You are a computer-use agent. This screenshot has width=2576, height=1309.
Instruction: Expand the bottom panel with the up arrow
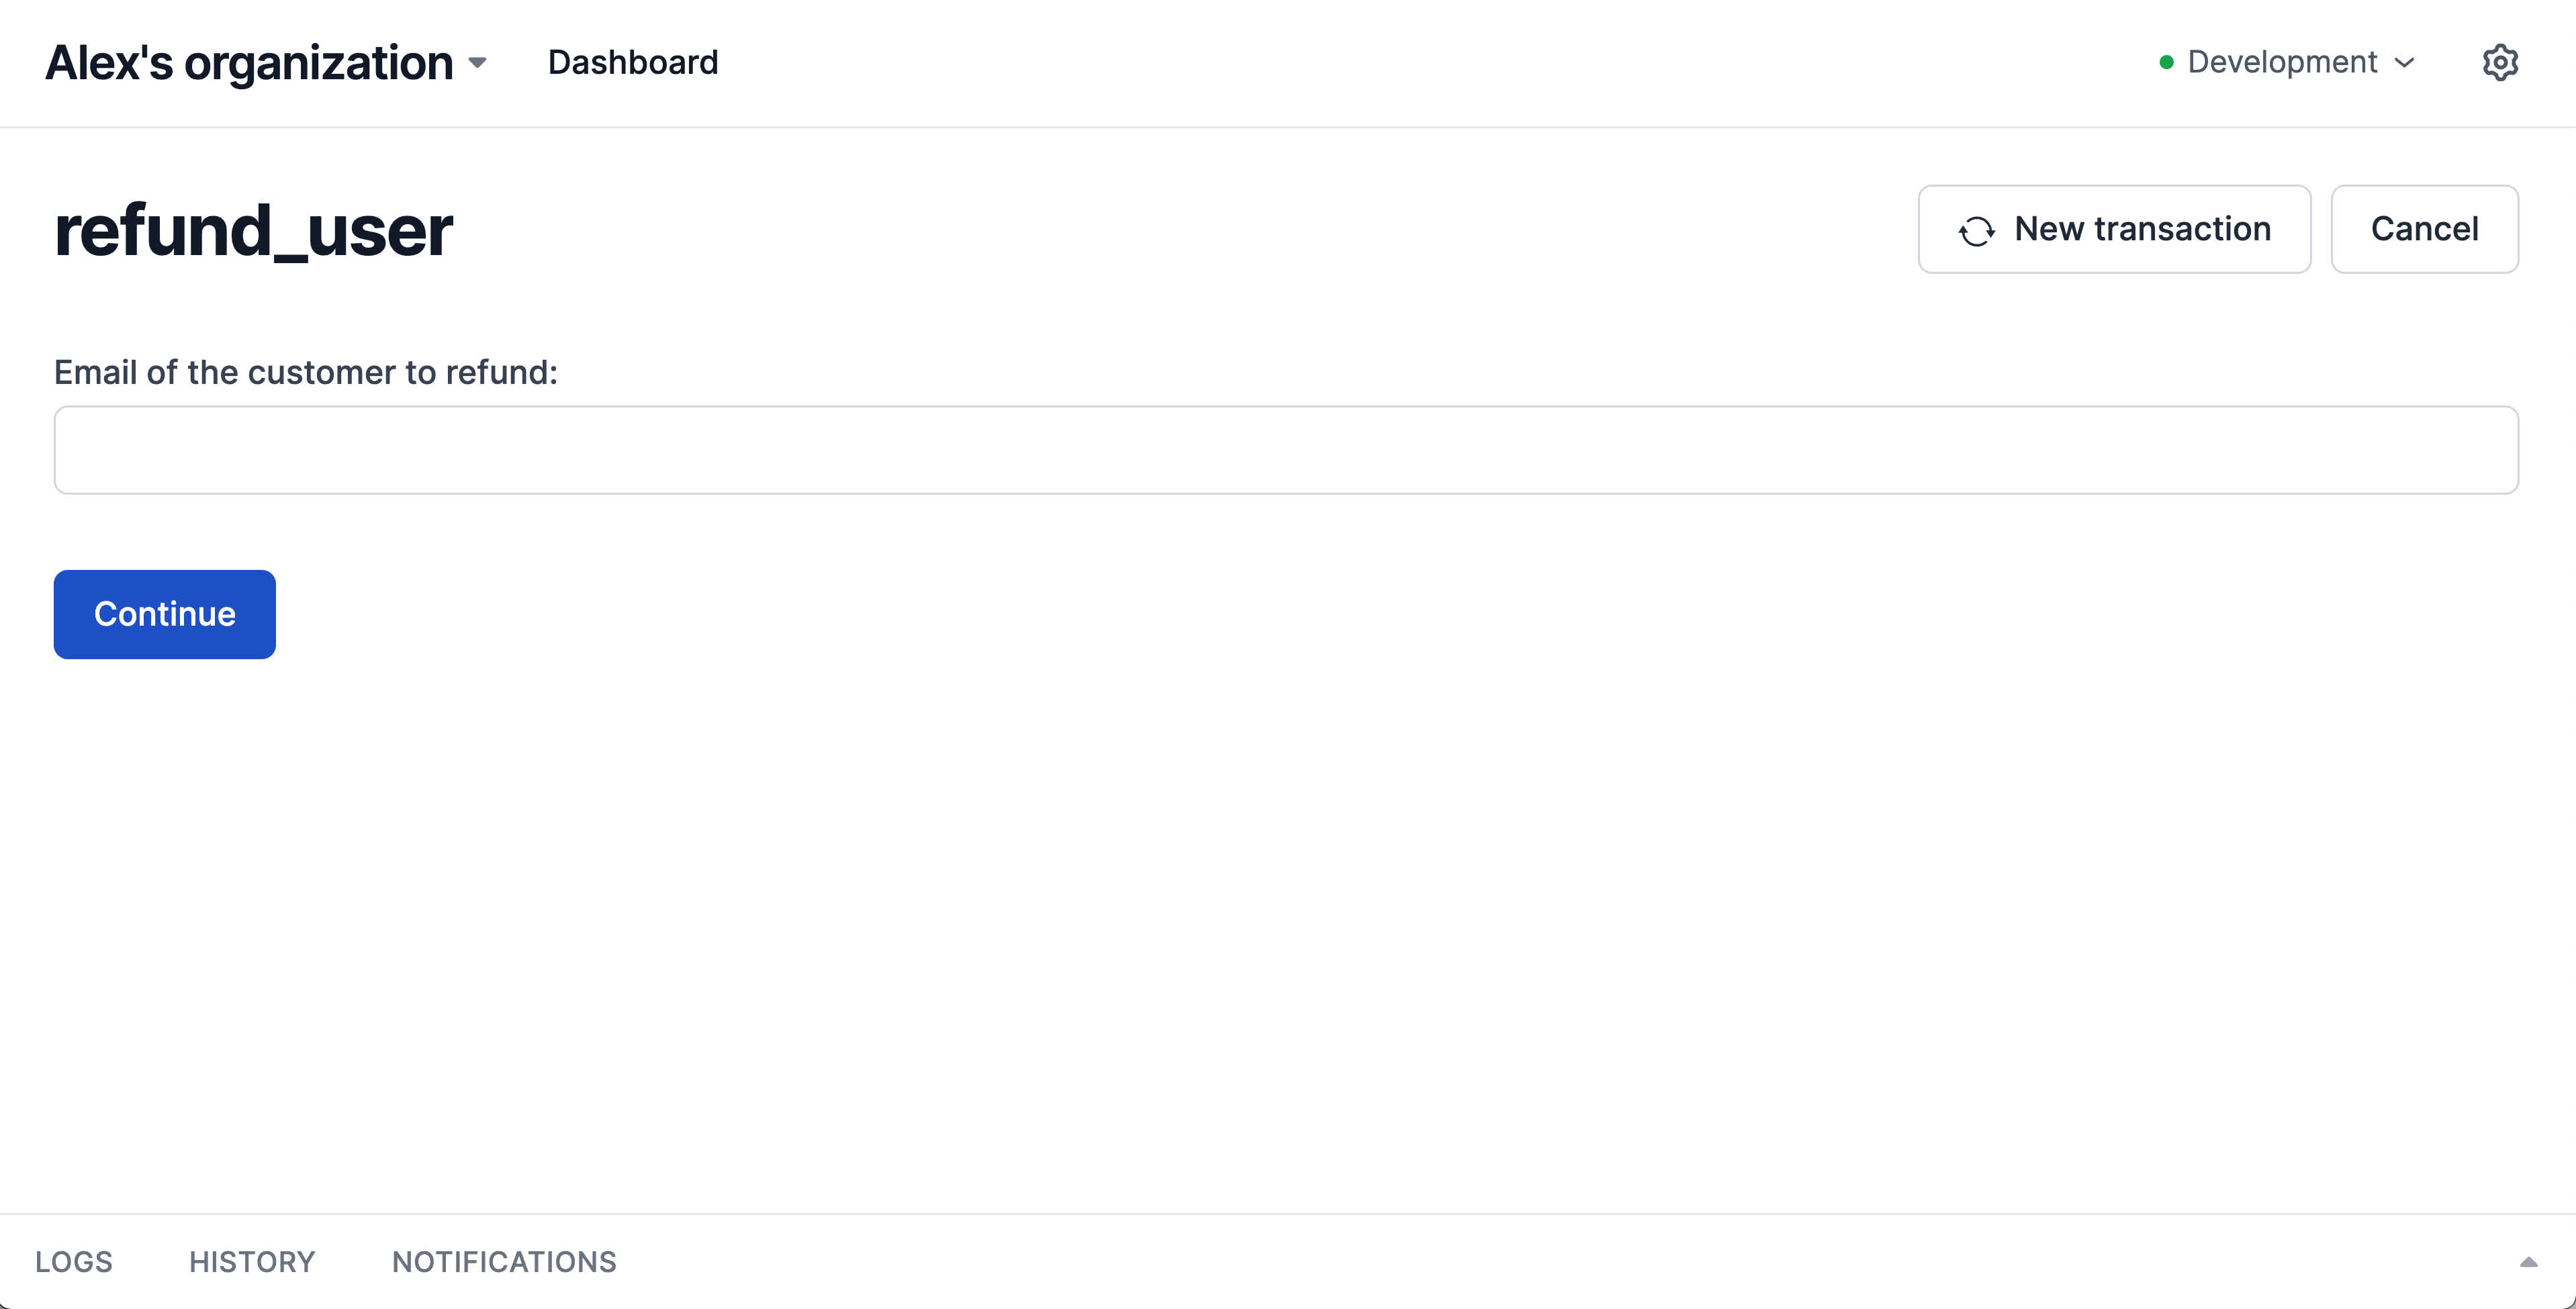(x=2528, y=1262)
